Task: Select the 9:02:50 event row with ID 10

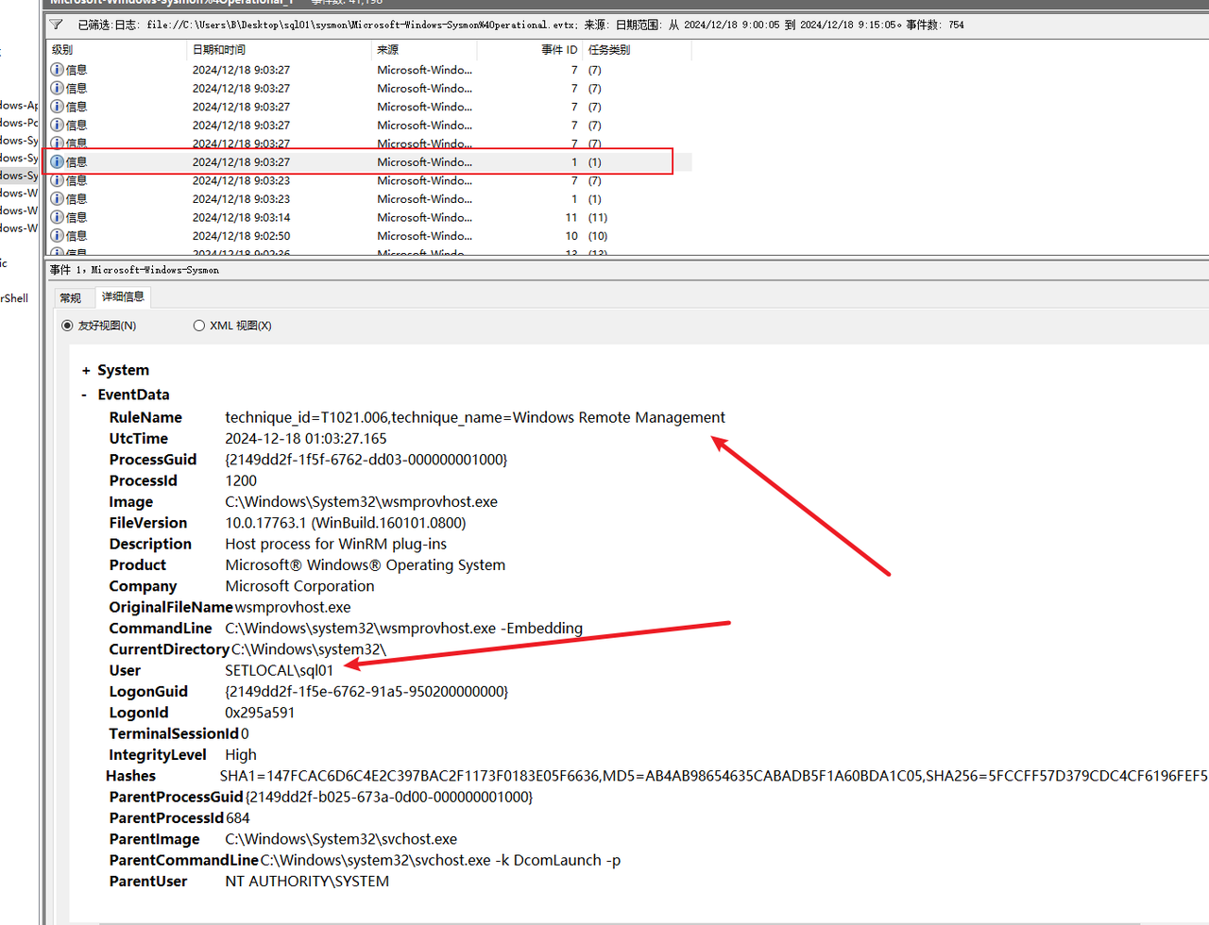Action: point(369,236)
